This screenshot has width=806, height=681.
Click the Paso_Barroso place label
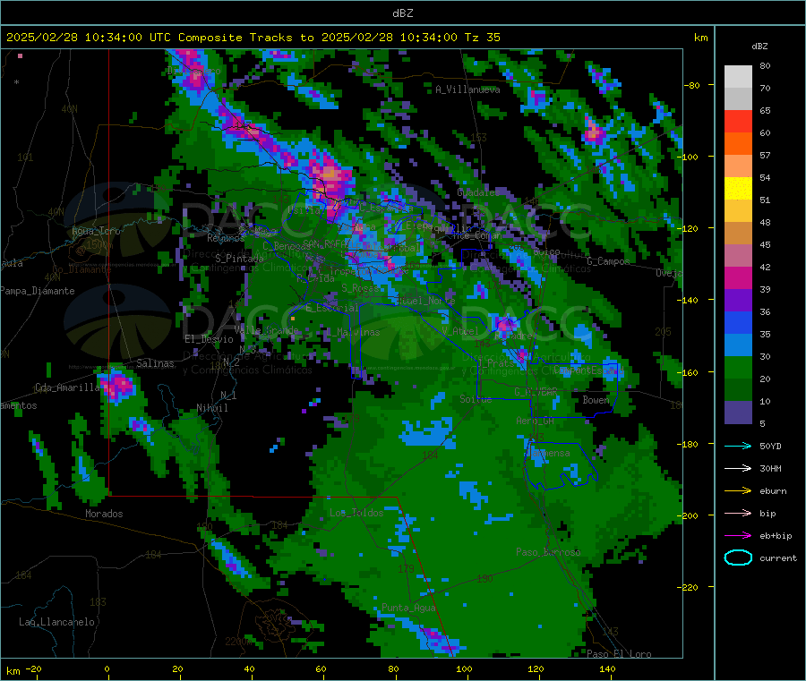(548, 552)
